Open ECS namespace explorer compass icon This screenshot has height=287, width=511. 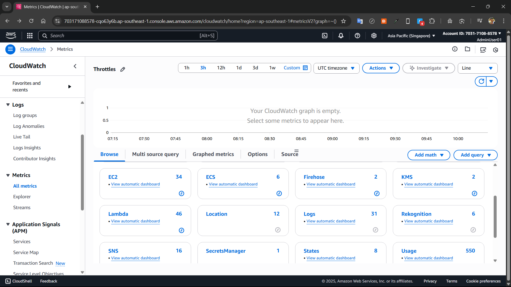[x=279, y=193]
